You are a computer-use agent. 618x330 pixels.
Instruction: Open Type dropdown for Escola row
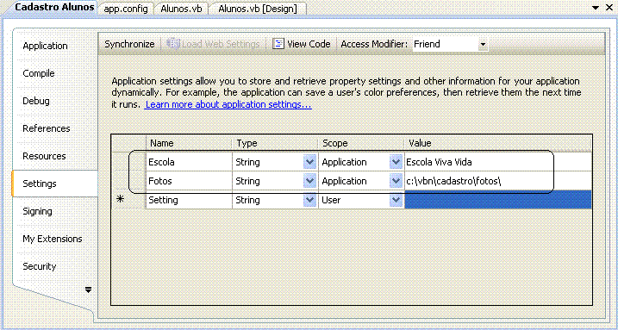(x=309, y=162)
